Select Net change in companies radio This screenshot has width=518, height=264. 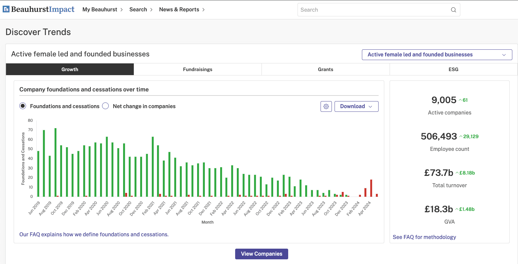pyautogui.click(x=105, y=106)
